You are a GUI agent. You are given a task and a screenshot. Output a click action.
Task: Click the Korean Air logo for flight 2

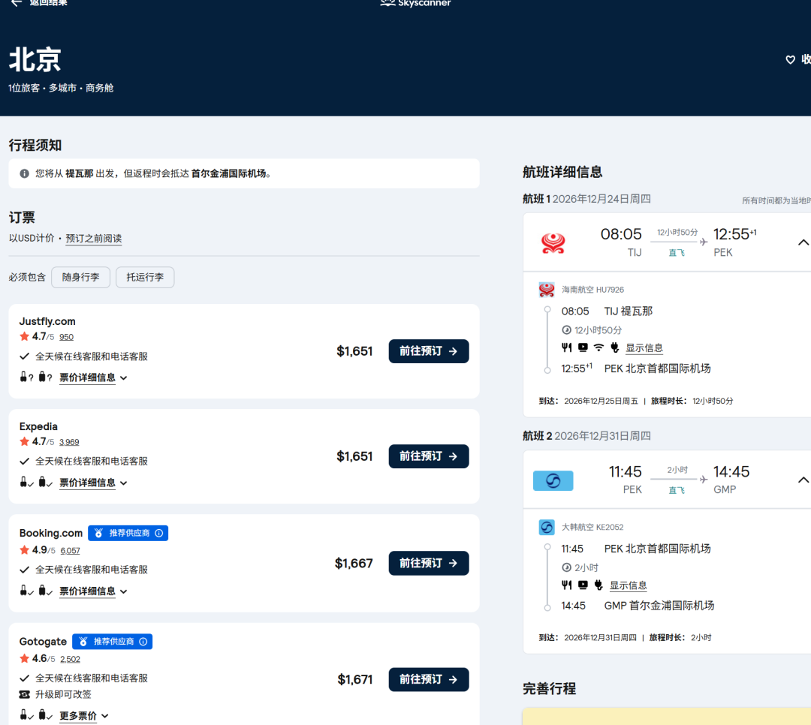click(x=553, y=480)
